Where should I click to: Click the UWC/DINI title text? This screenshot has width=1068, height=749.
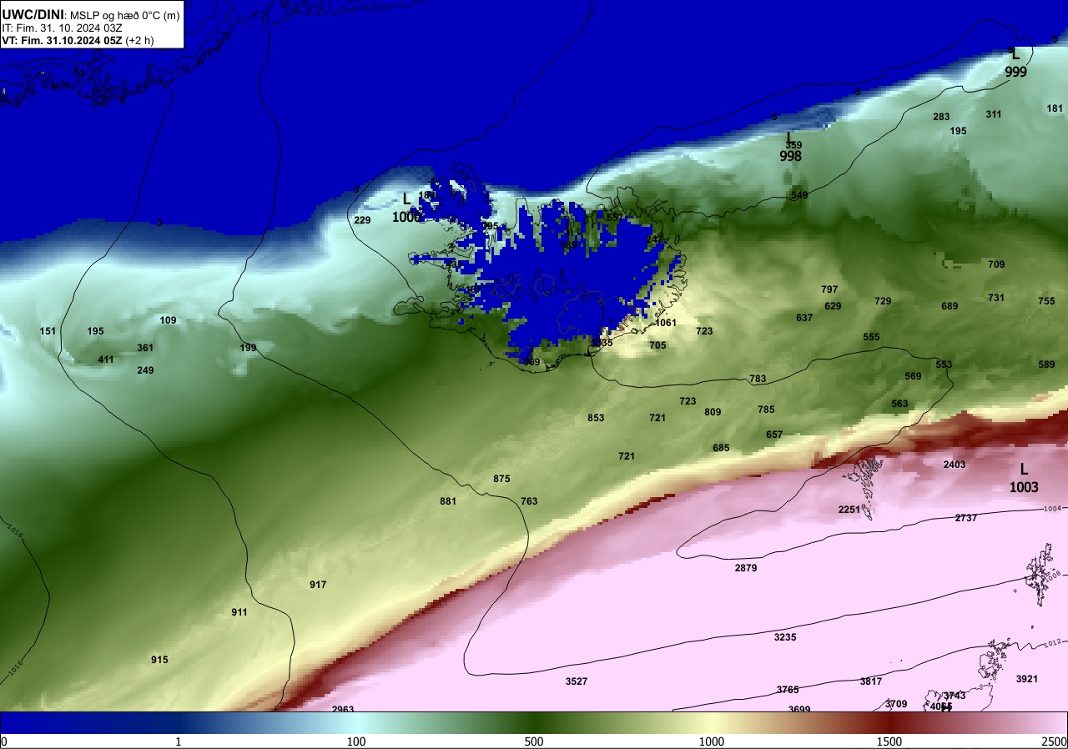pos(33,14)
